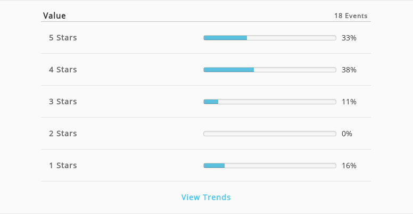Screen dimensions: 413x214
Task: Click the blue filled part of 5 Stars bar
Action: (x=225, y=38)
